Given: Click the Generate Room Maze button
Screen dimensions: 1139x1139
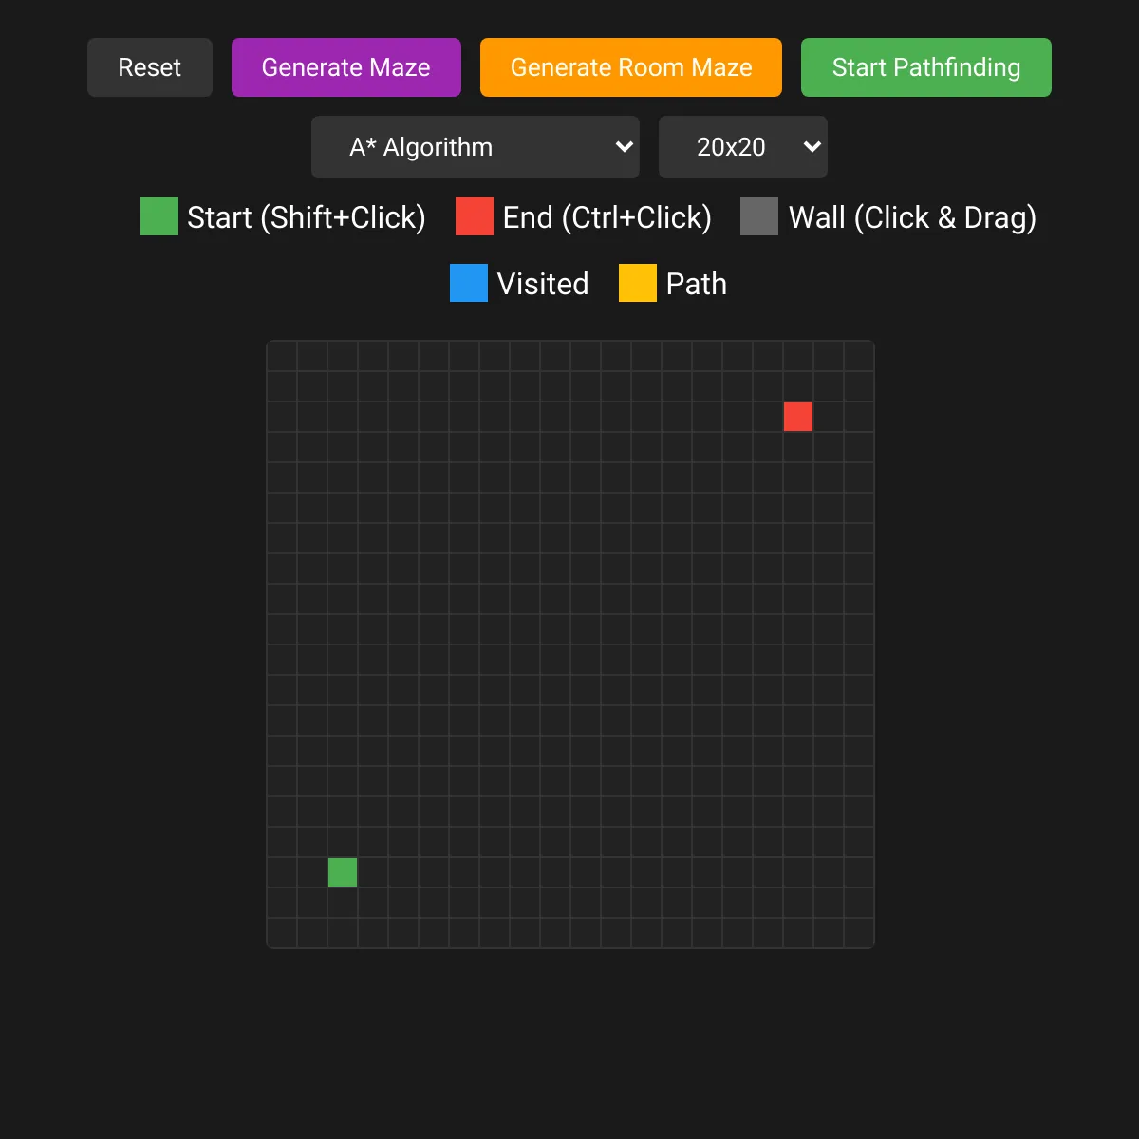Looking at the screenshot, I should click(x=630, y=67).
